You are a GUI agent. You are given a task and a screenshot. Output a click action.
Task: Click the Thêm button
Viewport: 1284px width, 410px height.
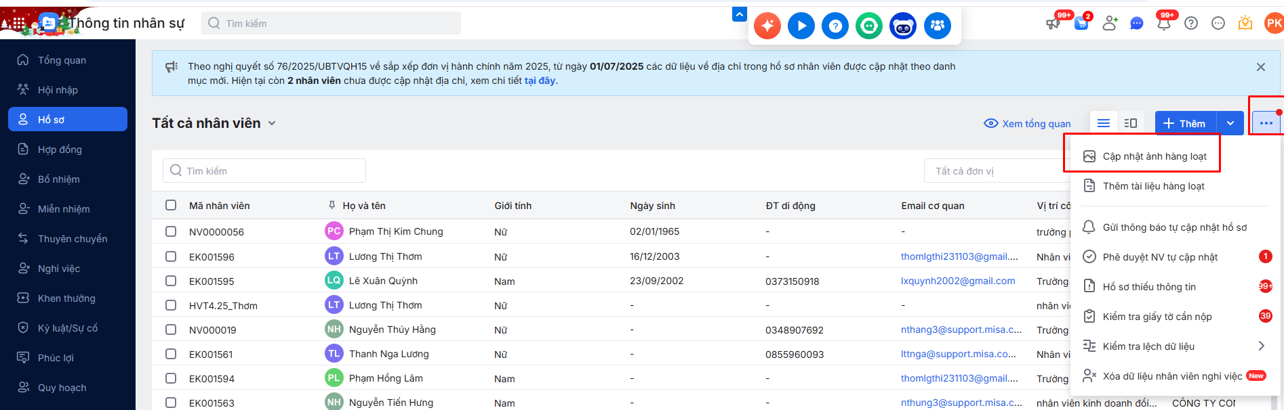1185,123
